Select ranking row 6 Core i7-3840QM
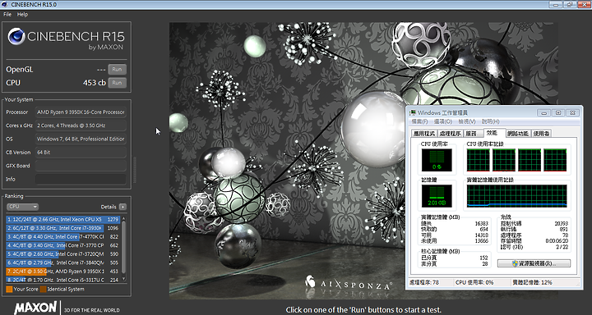592x315 pixels. 63,262
